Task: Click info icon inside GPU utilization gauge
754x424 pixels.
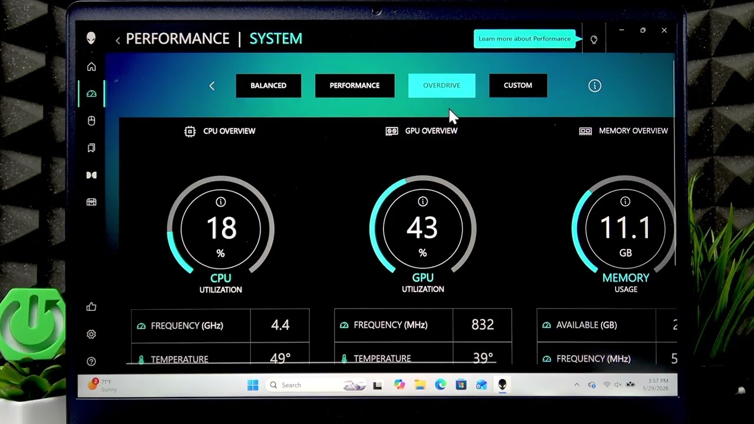Action: [423, 202]
